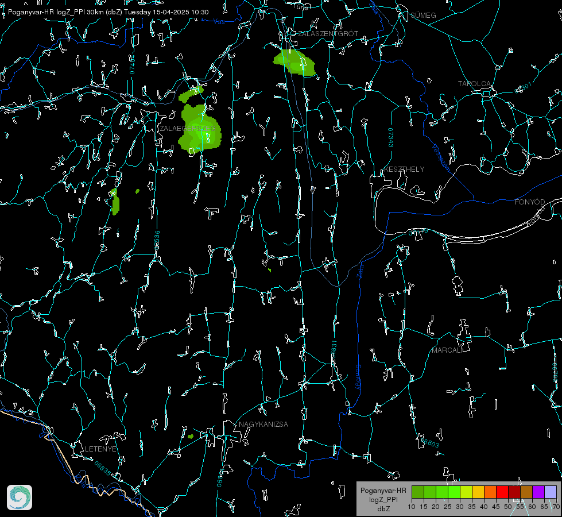Click the dbZ unit label in the legend
Viewport: 562px width, 517px height.
pyautogui.click(x=383, y=509)
